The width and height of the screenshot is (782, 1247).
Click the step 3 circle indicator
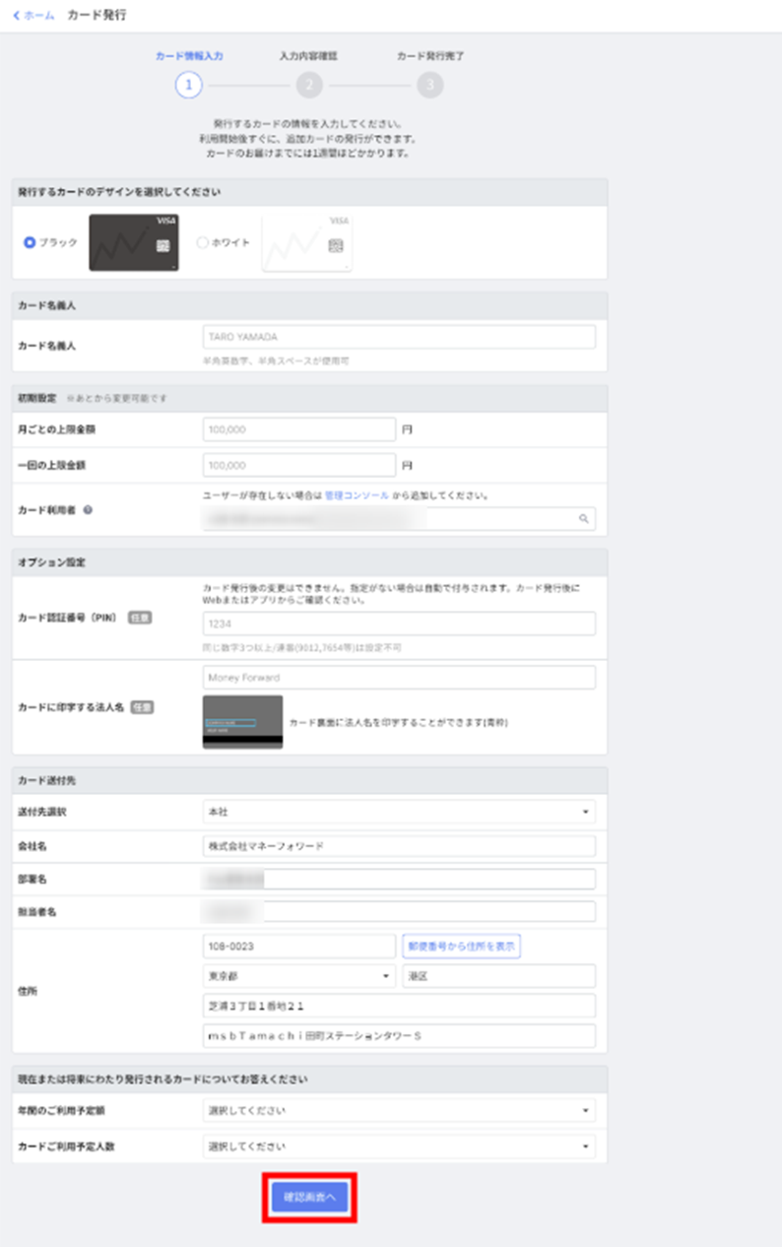coord(429,86)
